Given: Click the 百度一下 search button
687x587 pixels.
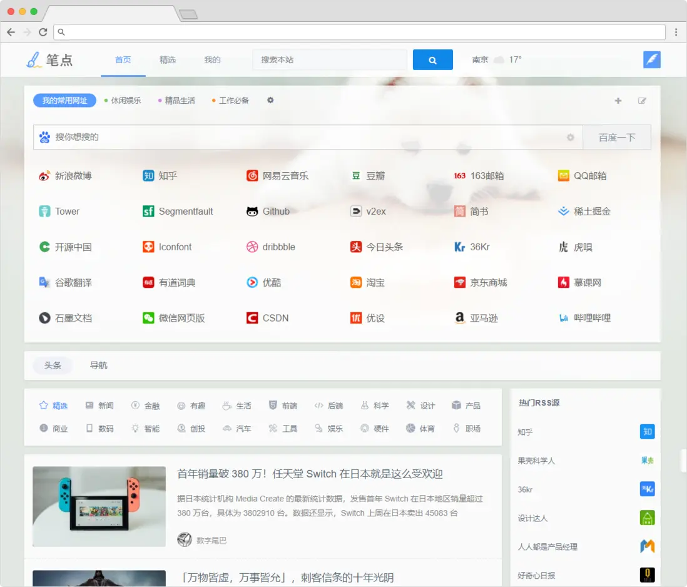Looking at the screenshot, I should tap(618, 137).
